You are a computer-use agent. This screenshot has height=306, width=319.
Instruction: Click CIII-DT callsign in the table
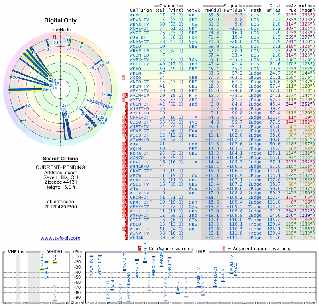click(139, 220)
